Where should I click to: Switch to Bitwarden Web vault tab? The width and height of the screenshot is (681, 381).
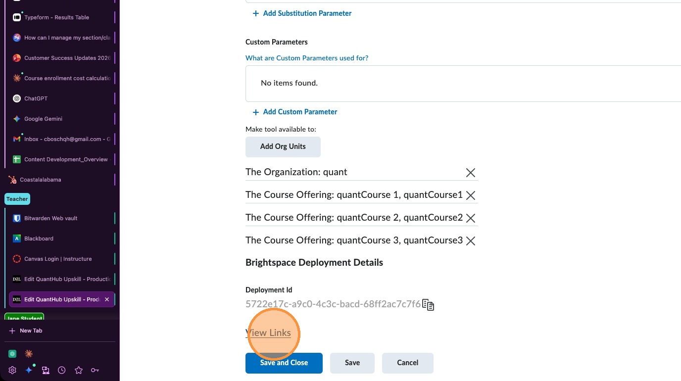(50, 218)
